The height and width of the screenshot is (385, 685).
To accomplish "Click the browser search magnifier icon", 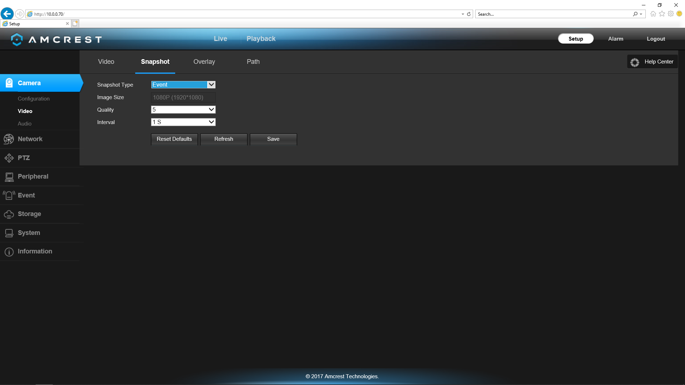I will (635, 14).
